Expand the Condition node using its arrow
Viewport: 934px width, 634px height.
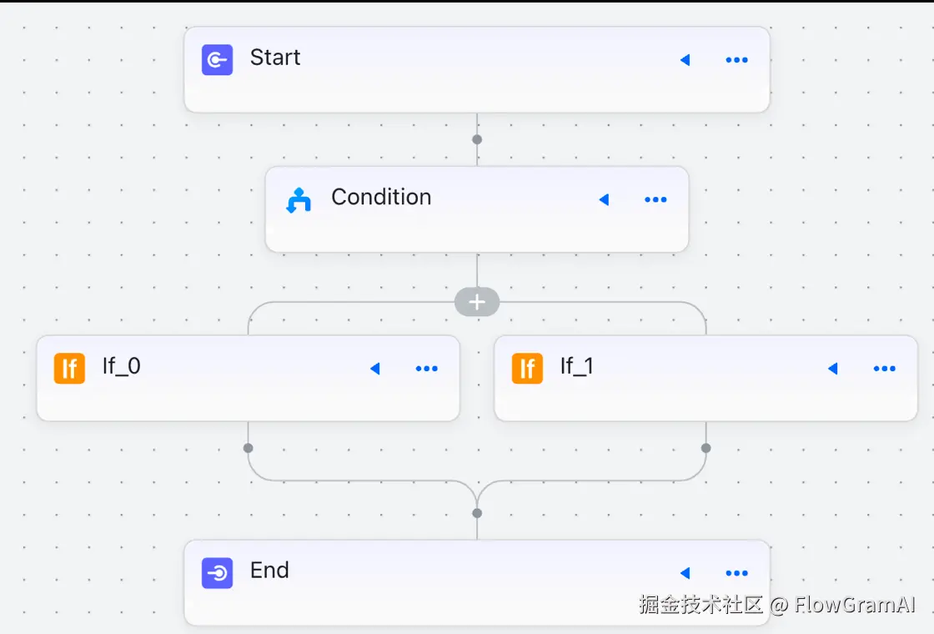(605, 200)
